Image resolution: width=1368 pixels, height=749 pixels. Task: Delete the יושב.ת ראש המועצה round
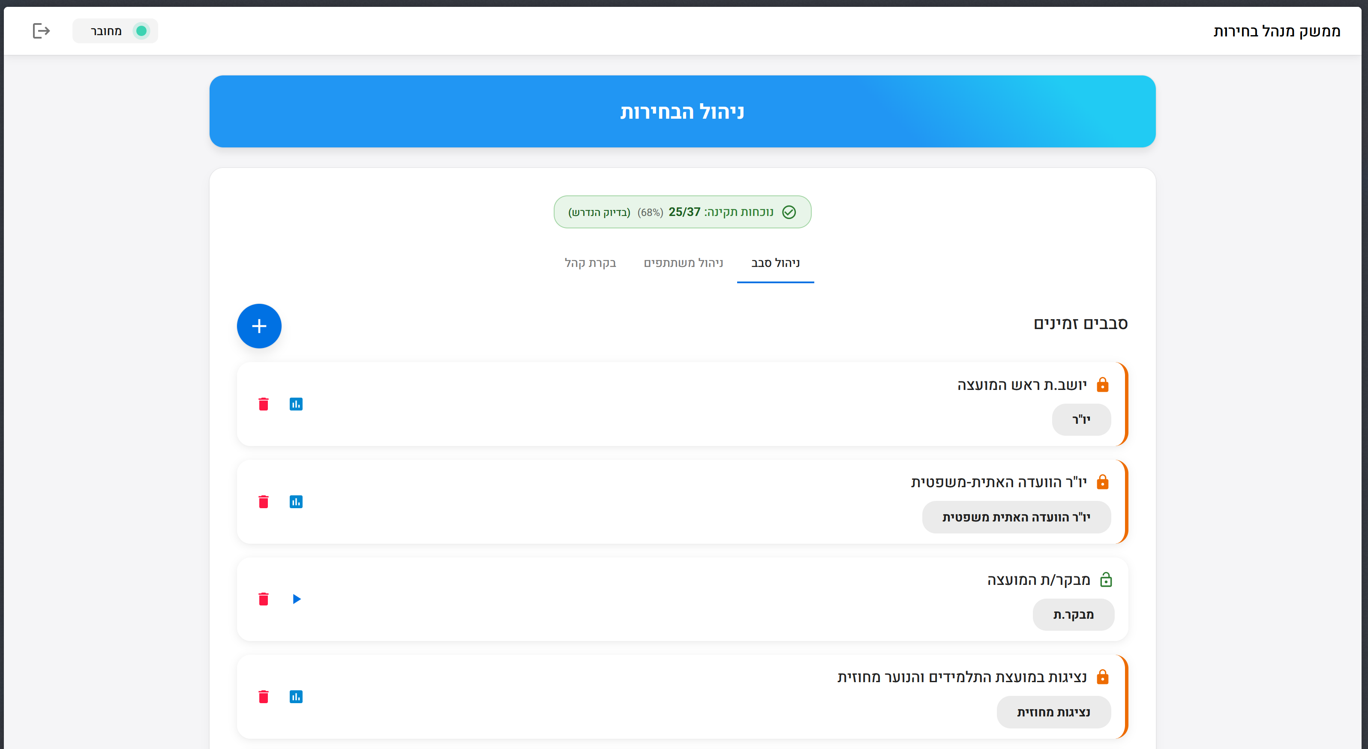[x=264, y=404]
